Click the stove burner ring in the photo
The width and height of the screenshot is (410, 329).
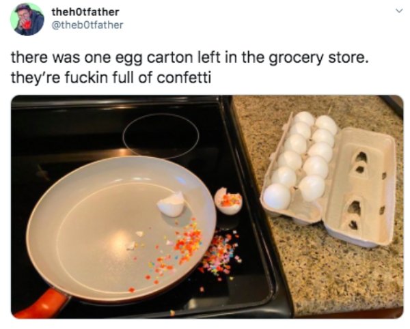click(161, 136)
